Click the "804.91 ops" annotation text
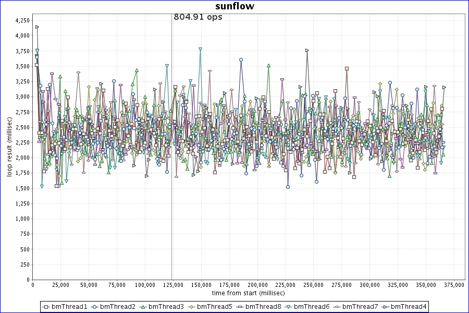 [198, 17]
